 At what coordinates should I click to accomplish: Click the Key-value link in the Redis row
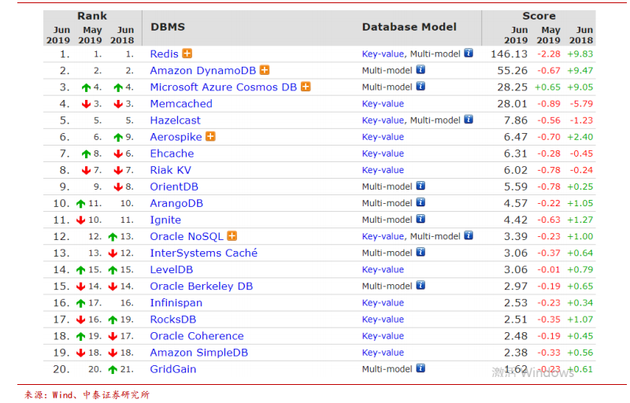[x=383, y=54]
